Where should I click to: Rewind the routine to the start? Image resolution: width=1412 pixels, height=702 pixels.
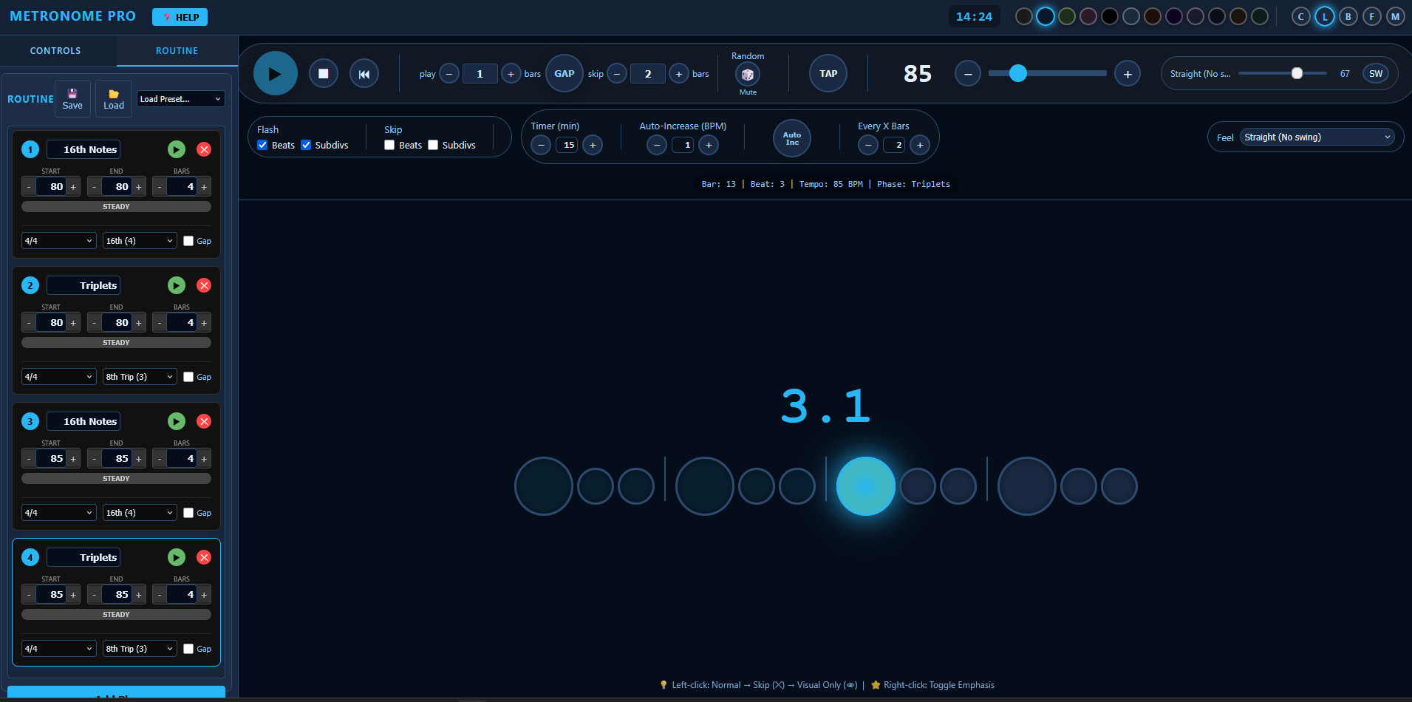(364, 73)
